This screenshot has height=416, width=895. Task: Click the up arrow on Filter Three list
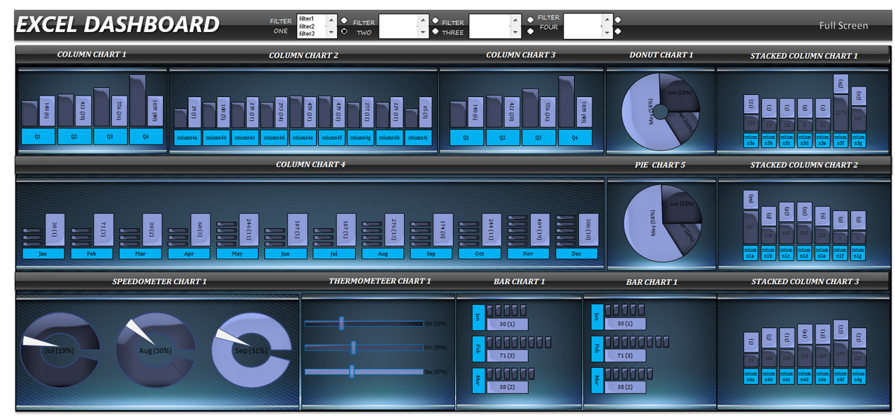point(516,20)
